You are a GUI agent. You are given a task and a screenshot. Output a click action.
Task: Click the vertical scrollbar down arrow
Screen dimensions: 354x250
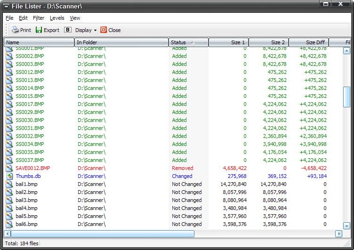click(347, 226)
